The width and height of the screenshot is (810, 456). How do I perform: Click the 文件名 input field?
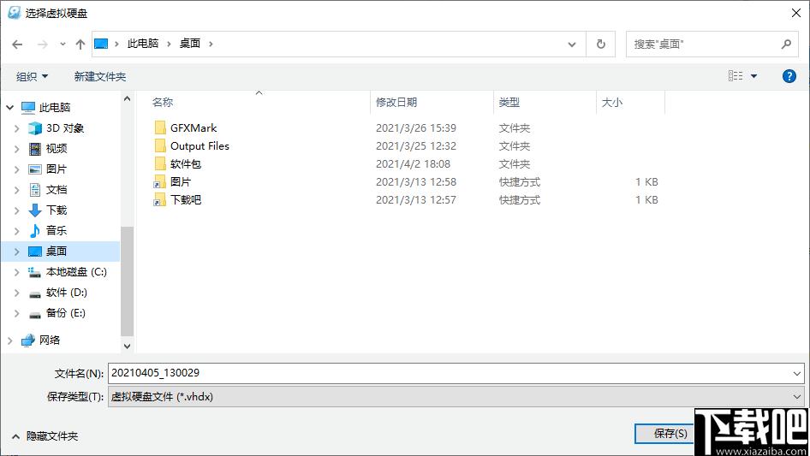pos(450,373)
